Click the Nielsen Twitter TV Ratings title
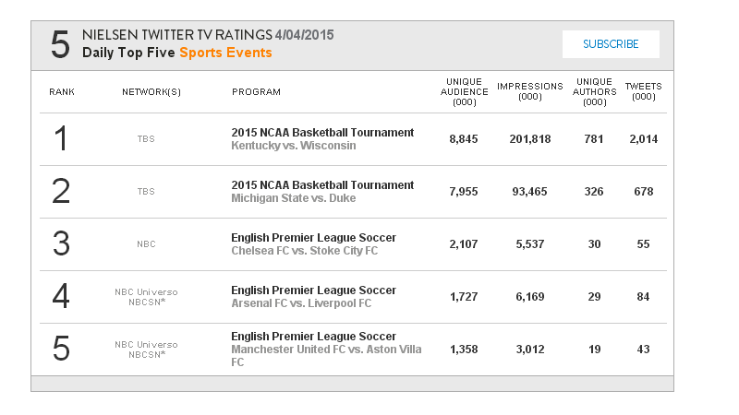This screenshot has height=415, width=739. point(208,35)
